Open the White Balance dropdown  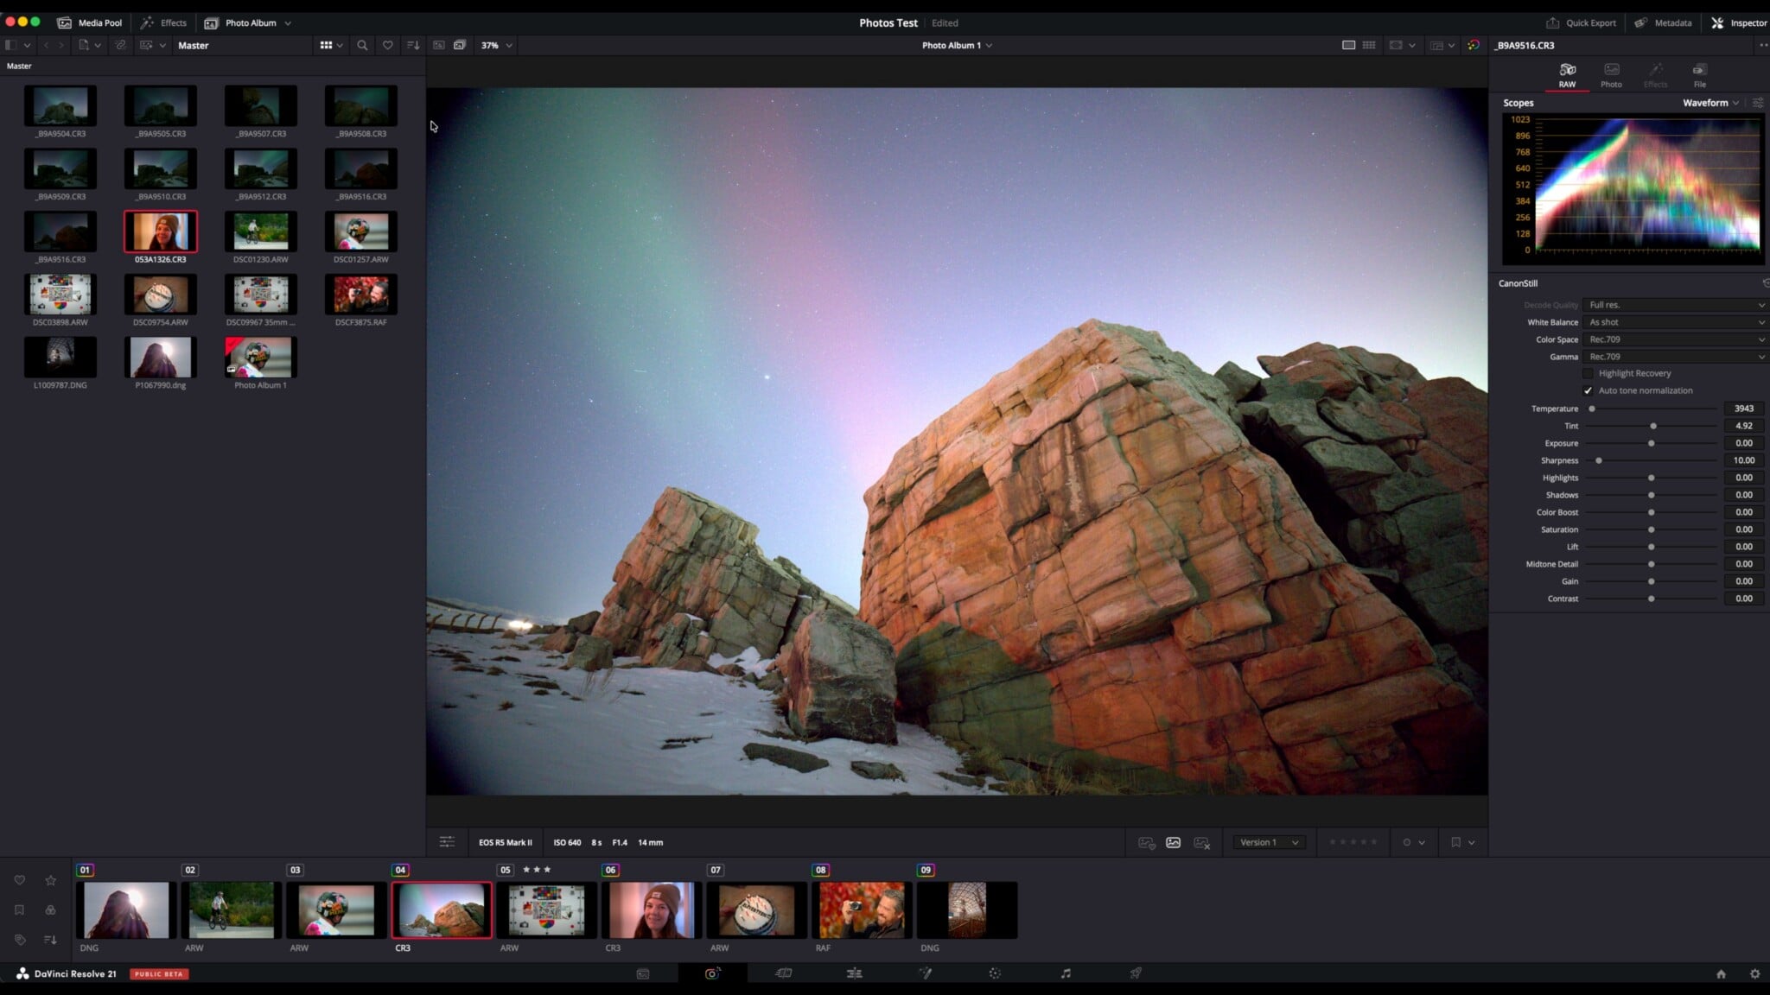pos(1675,322)
